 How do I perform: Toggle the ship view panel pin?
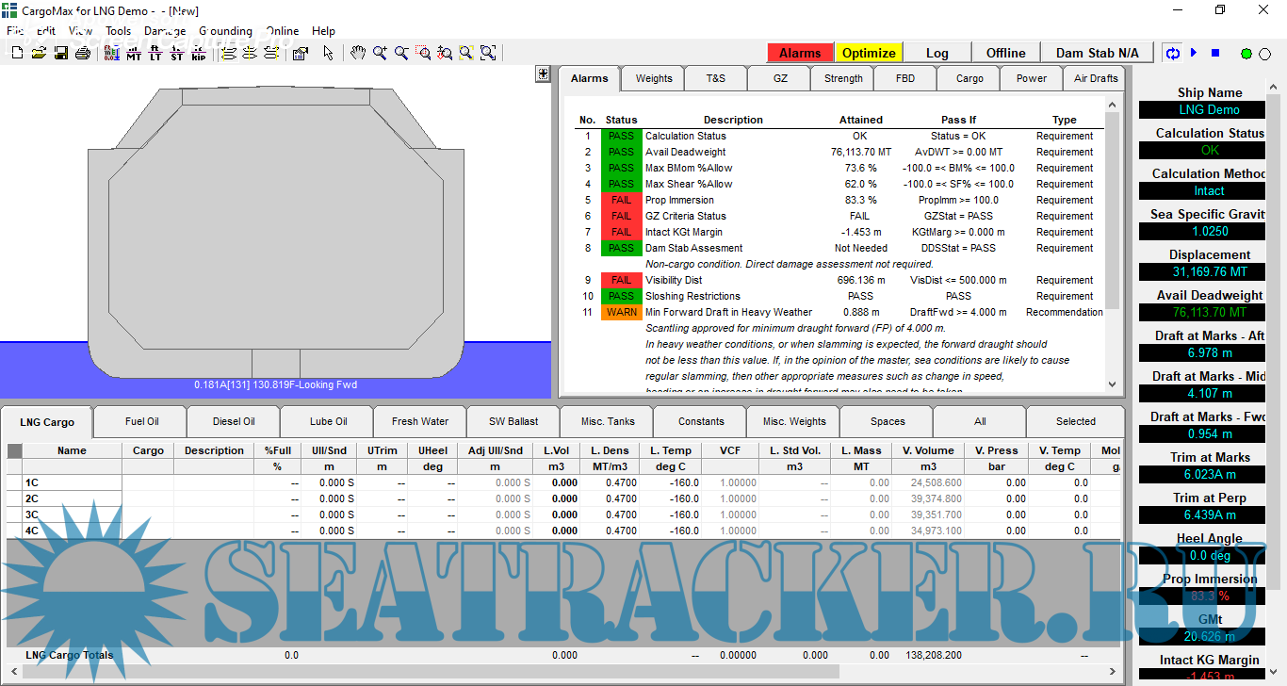(x=543, y=73)
